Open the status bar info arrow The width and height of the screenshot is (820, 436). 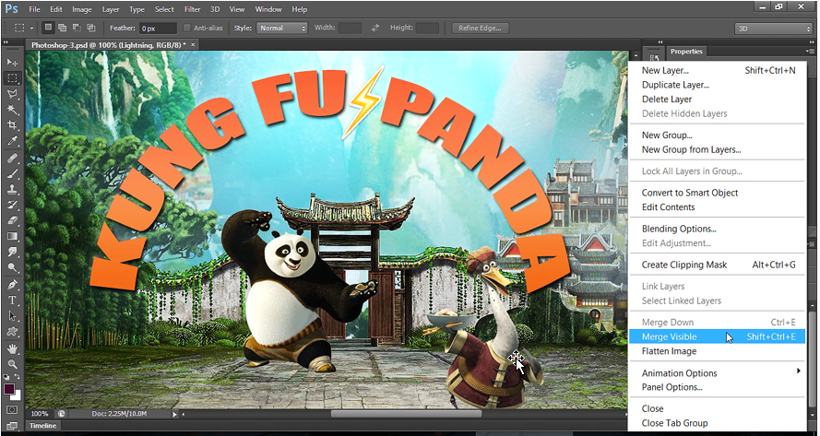coord(174,414)
